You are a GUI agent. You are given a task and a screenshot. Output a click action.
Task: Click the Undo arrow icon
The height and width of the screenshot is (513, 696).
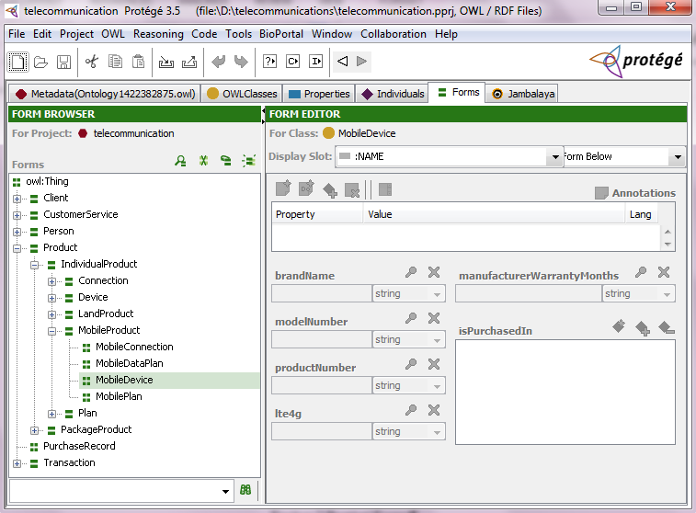point(218,62)
